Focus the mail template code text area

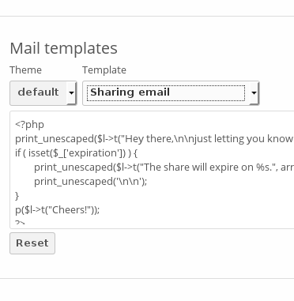[152, 170]
